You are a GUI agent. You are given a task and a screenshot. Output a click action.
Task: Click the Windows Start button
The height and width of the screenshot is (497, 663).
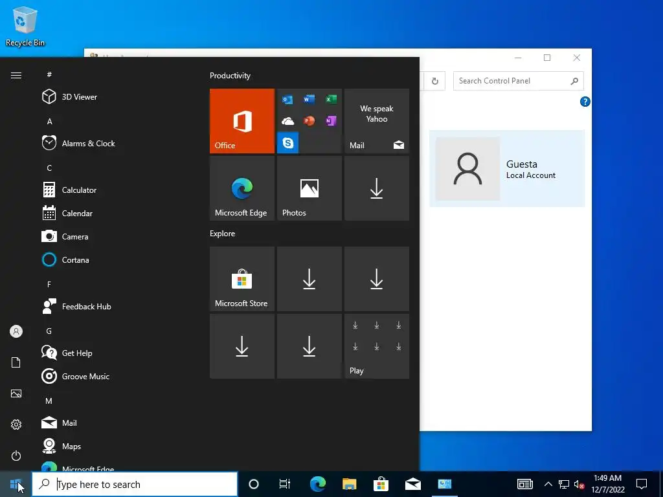pyautogui.click(x=16, y=484)
